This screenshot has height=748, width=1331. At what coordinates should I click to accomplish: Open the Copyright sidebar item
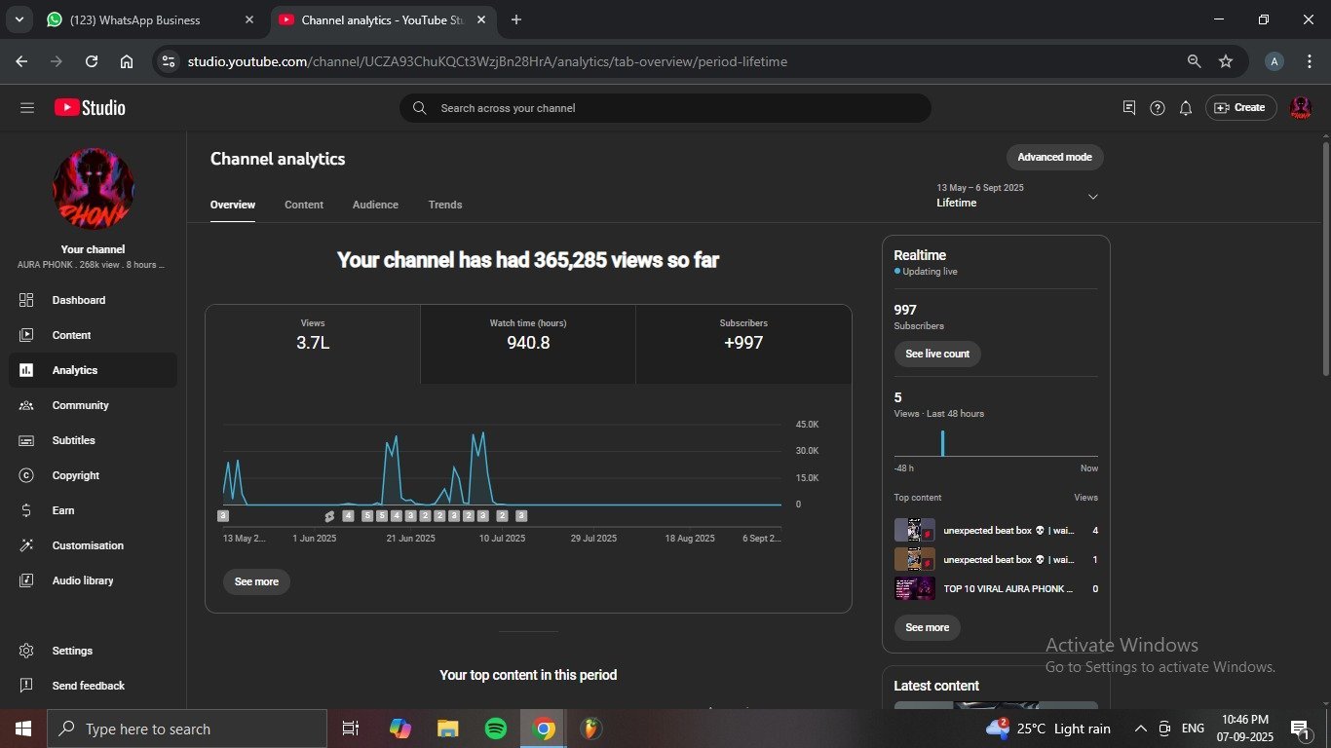(75, 475)
